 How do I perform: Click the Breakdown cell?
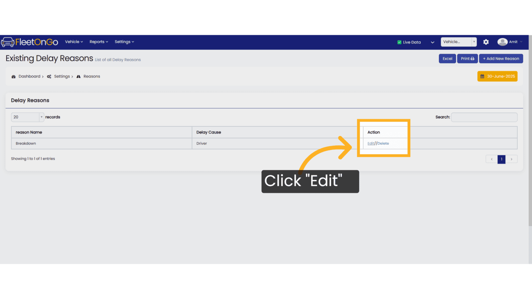click(x=102, y=144)
